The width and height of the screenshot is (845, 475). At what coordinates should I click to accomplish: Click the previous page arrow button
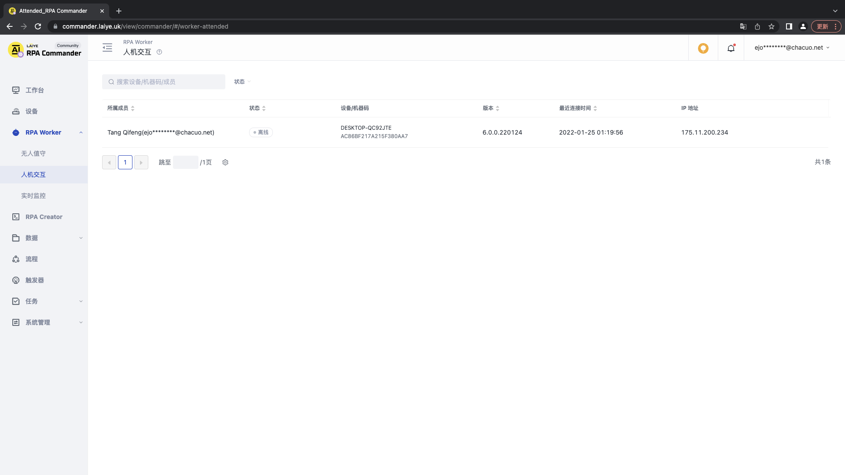coord(109,162)
